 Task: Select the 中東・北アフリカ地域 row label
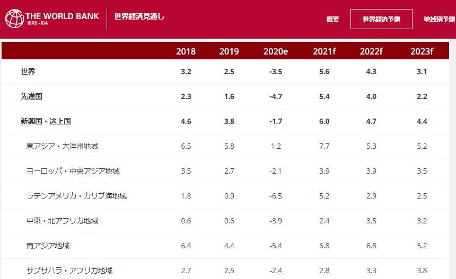click(x=62, y=221)
